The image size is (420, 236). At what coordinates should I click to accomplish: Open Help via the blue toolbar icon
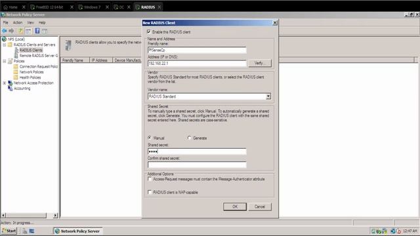coord(37,31)
